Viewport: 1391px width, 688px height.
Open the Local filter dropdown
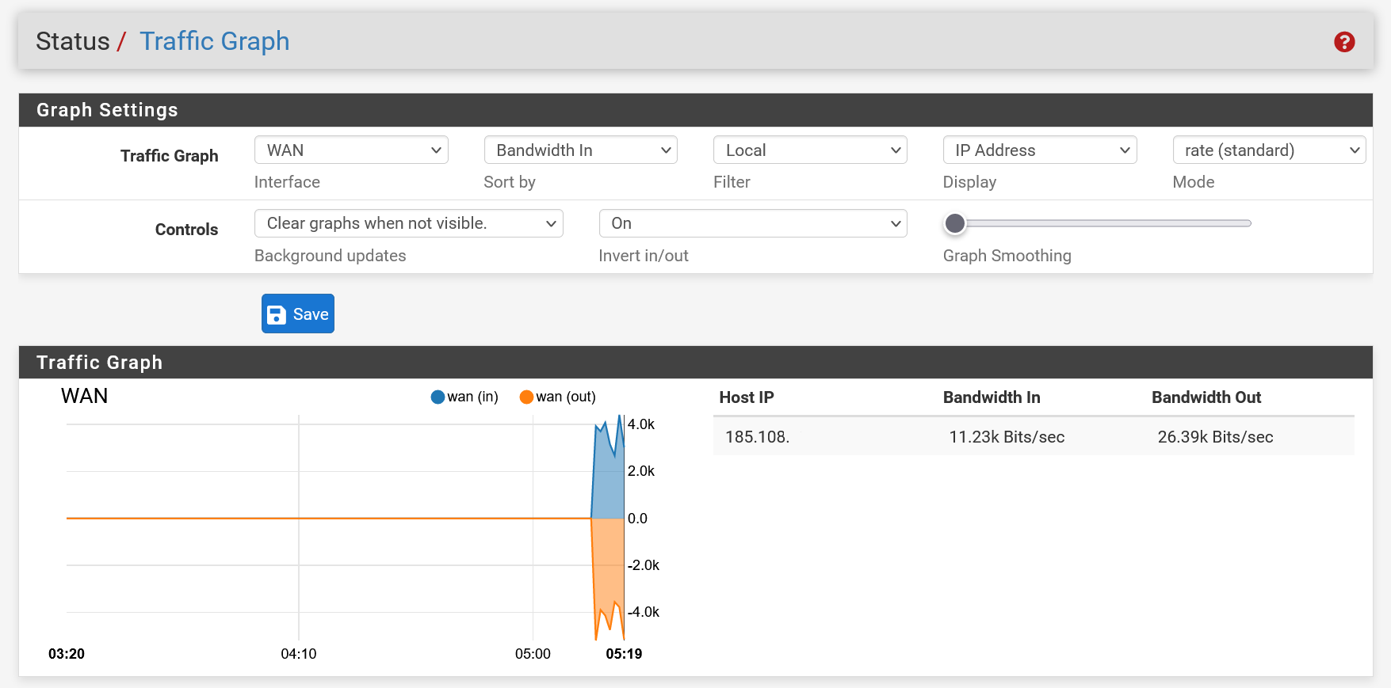click(x=810, y=150)
